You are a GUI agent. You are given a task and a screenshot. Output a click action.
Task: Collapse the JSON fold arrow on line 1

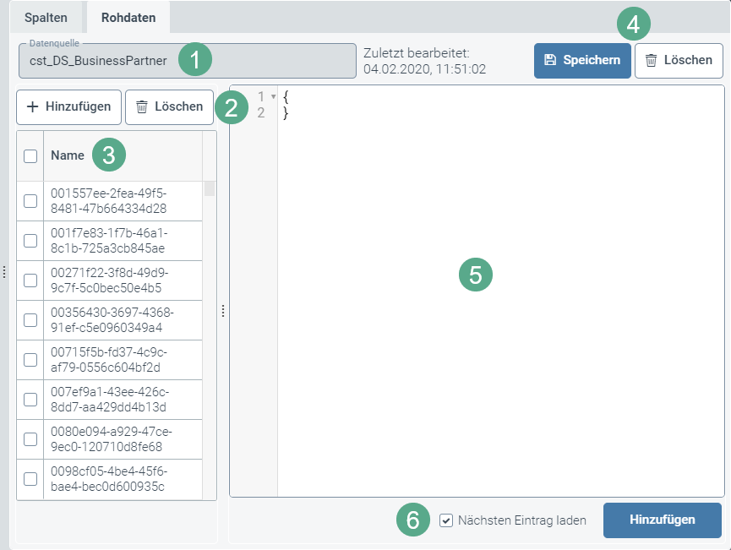273,96
